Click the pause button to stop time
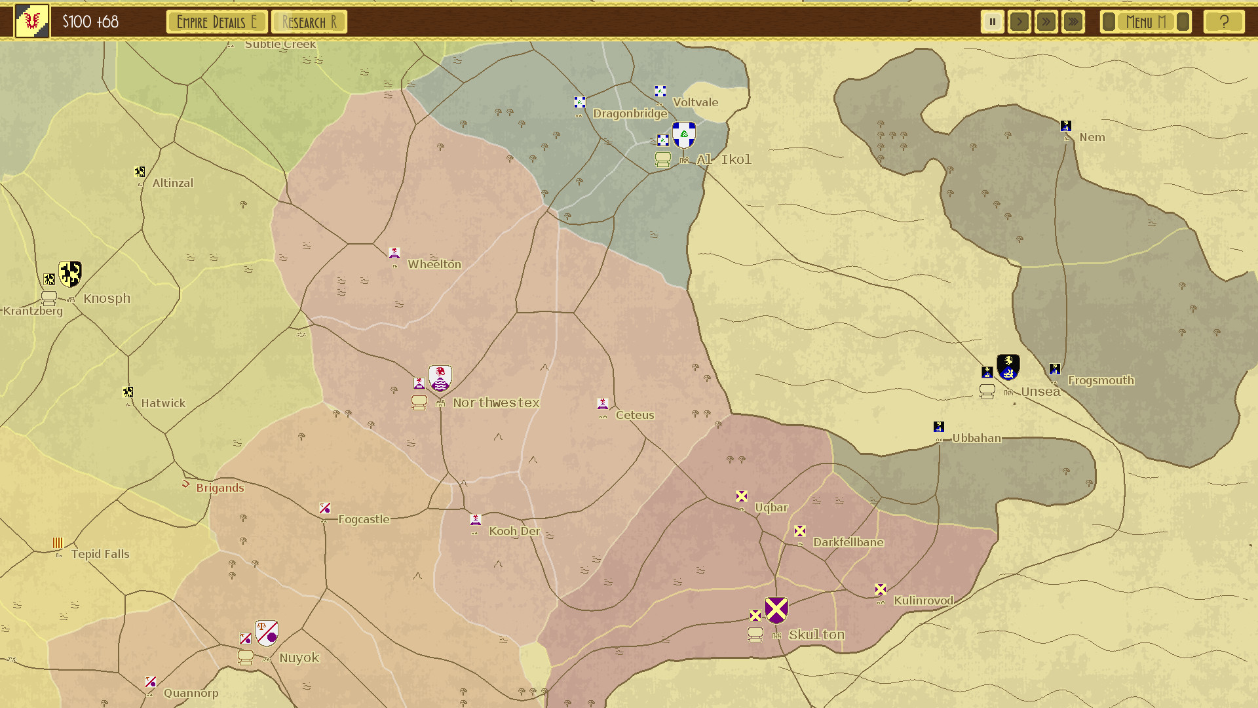The image size is (1258, 708). pos(992,22)
